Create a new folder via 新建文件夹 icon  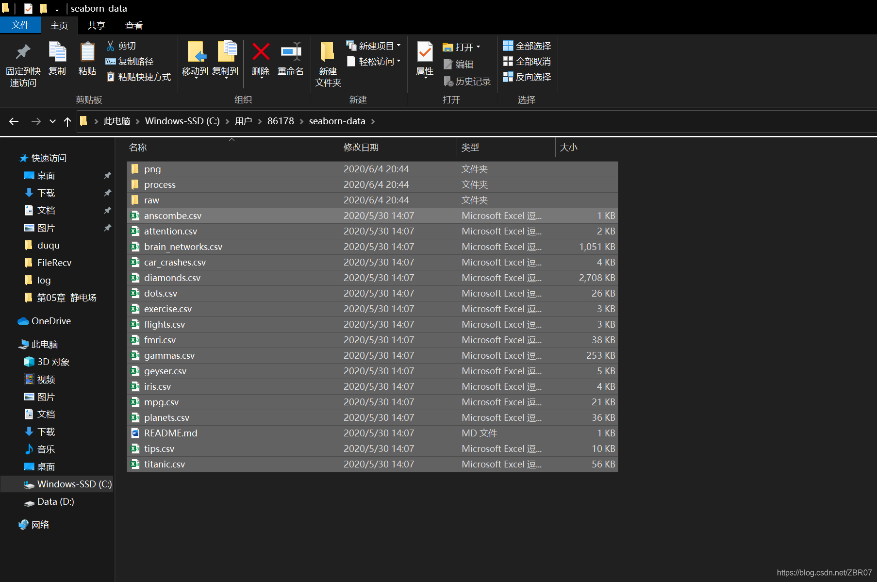327,64
